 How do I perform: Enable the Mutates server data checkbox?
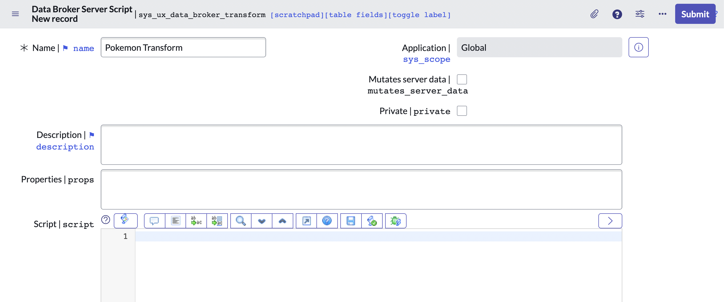click(462, 79)
